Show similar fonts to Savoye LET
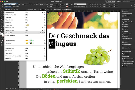 pos(41,33)
